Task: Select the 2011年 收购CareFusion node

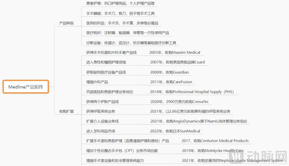Action: 171,82
